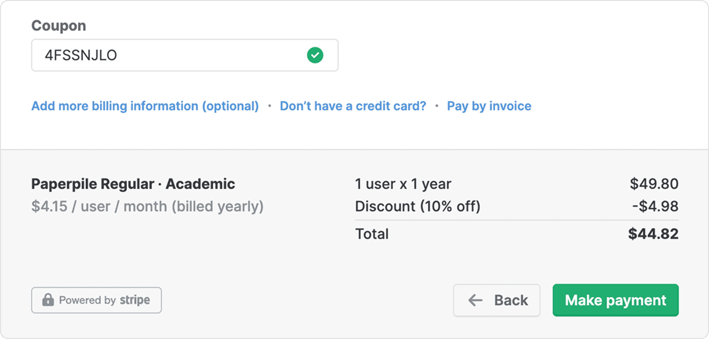Click the lock icon in Stripe badge

pos(48,300)
